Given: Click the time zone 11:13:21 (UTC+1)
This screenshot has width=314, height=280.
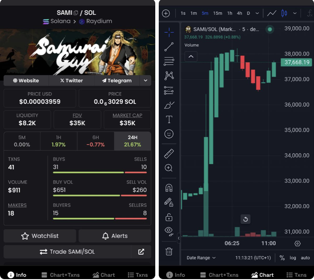Looking at the screenshot, I should click(253, 258).
